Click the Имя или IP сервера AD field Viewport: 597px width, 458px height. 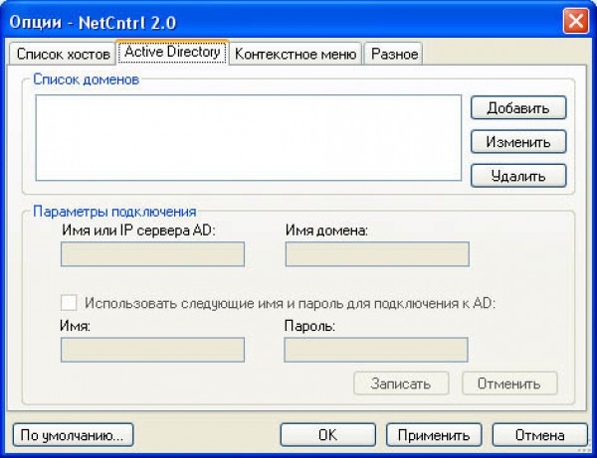[152, 255]
